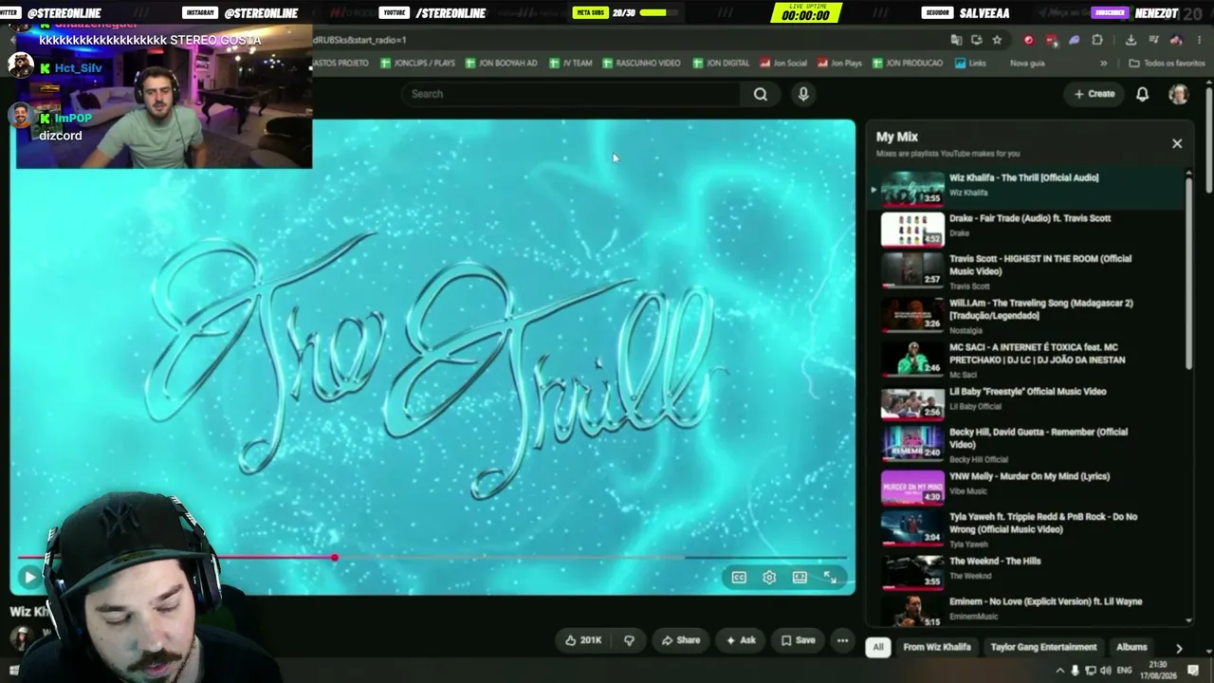Play Travis Scott HIGHEST IN THE ROOM thumbnail
This screenshot has width=1214, height=683.
(912, 268)
